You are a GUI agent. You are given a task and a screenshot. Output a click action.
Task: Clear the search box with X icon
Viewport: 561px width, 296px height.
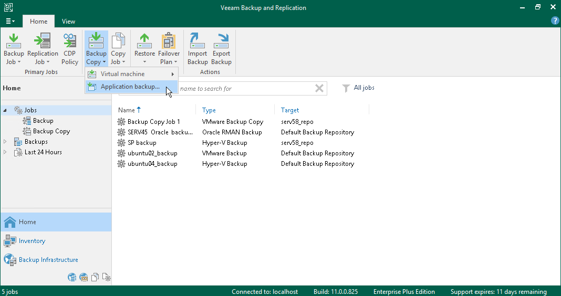[x=319, y=88]
